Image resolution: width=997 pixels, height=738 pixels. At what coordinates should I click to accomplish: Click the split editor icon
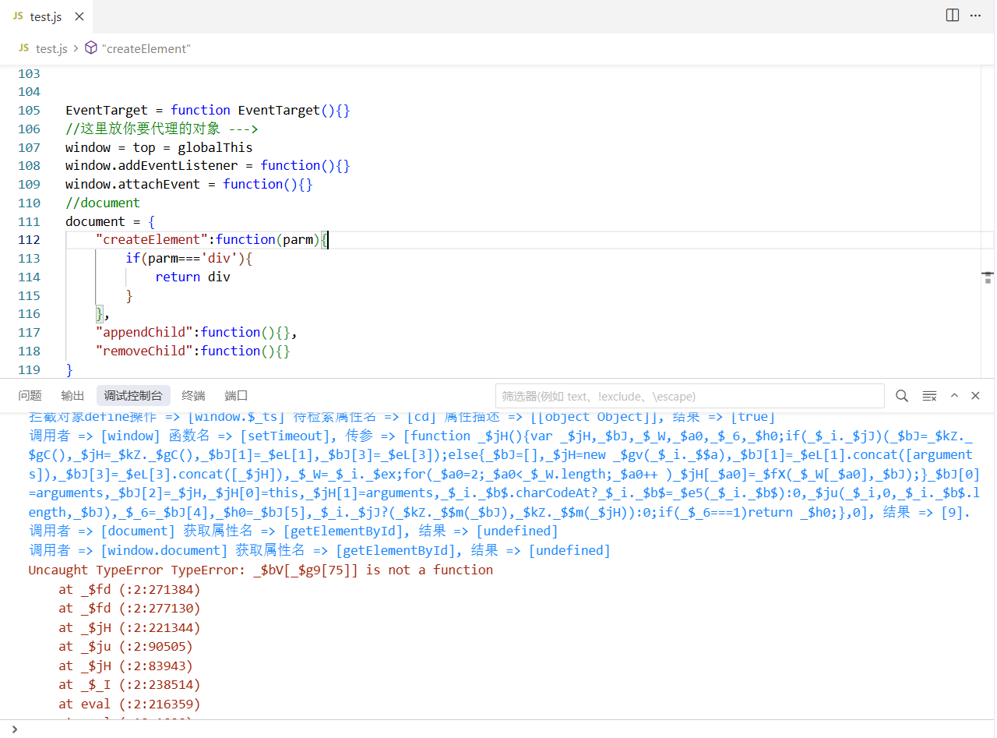(952, 16)
